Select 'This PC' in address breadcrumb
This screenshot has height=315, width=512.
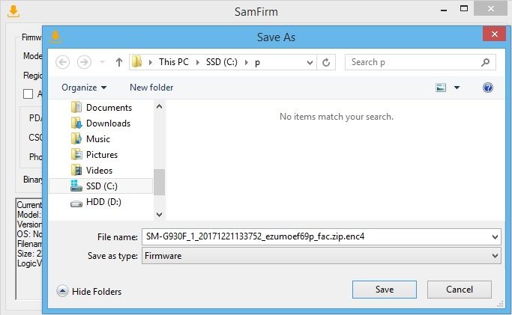174,62
